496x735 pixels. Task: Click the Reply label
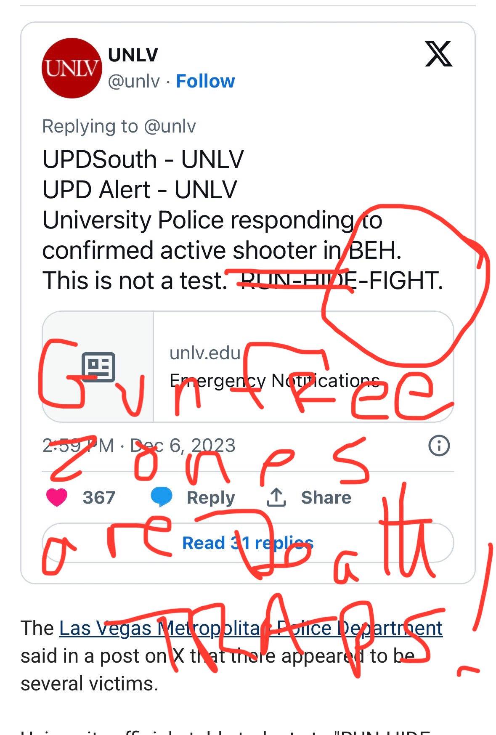coord(211,498)
